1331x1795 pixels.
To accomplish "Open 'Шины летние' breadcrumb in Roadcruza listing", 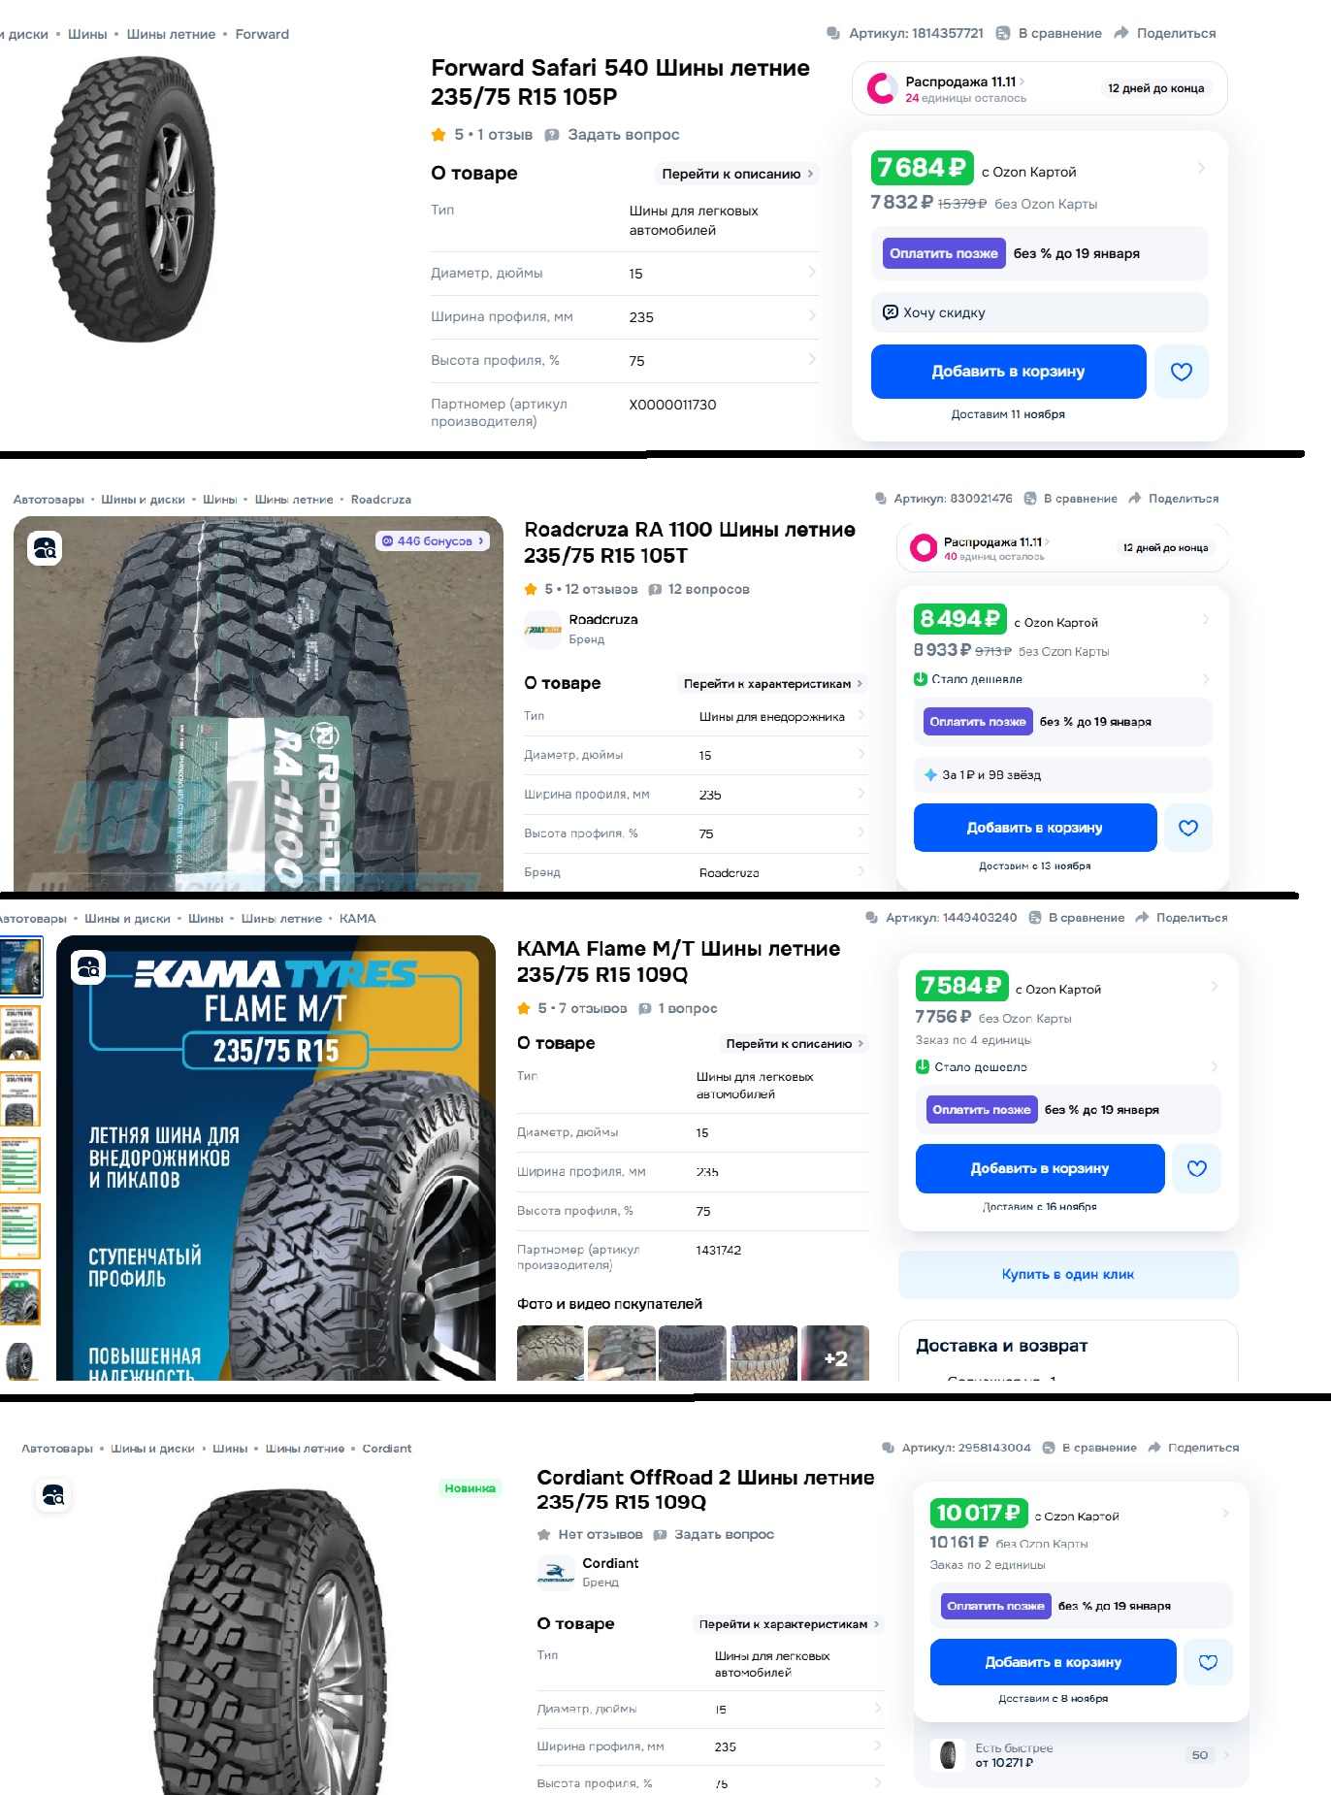I will (294, 500).
